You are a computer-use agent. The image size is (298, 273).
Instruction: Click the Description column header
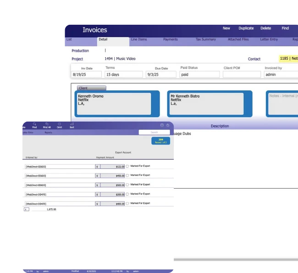[x=220, y=126]
